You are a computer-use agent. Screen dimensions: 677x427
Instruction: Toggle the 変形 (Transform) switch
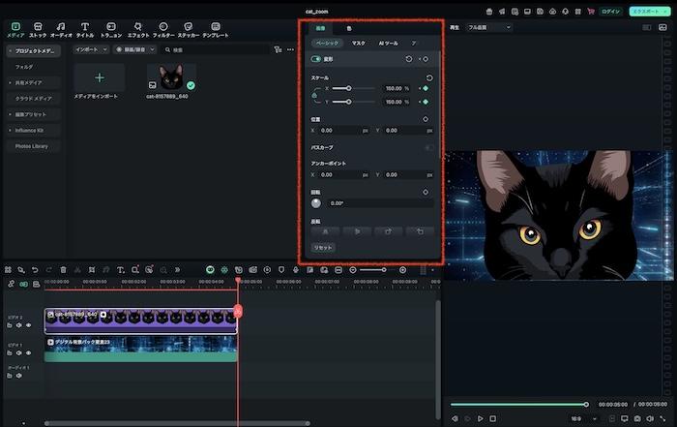tap(316, 59)
